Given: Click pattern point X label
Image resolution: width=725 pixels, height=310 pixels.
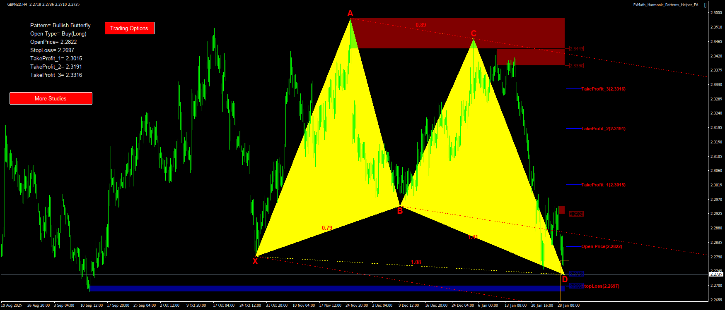Looking at the screenshot, I should tap(255, 261).
